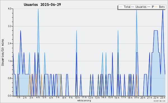
Task: Click the '13 h' x-axis label
Action: coord(97,97)
